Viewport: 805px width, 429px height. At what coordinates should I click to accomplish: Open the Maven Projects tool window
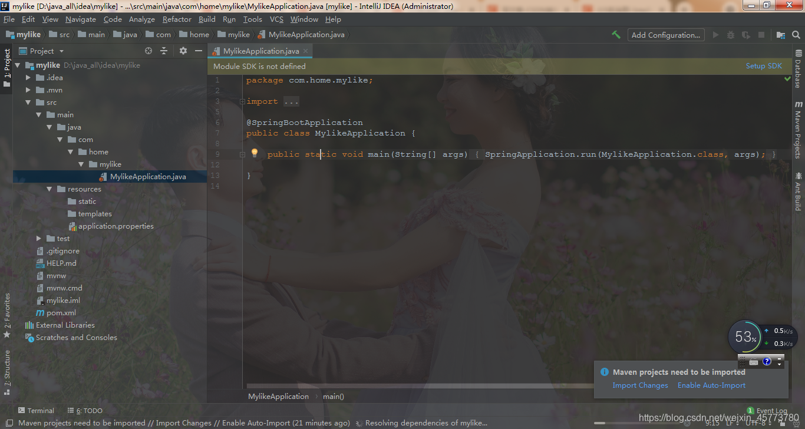pos(798,129)
